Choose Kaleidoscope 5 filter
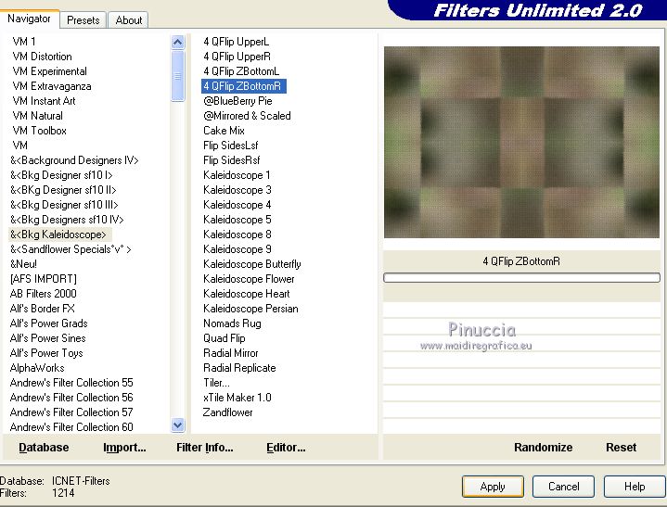This screenshot has width=667, height=507. [x=237, y=220]
